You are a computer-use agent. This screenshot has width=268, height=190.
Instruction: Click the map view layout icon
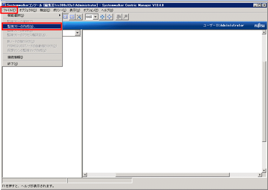coord(65,17)
